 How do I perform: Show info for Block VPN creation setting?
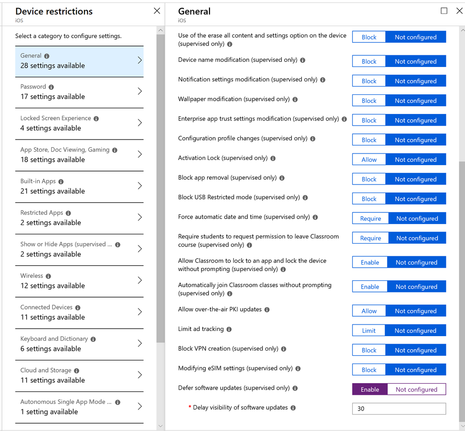coord(283,349)
